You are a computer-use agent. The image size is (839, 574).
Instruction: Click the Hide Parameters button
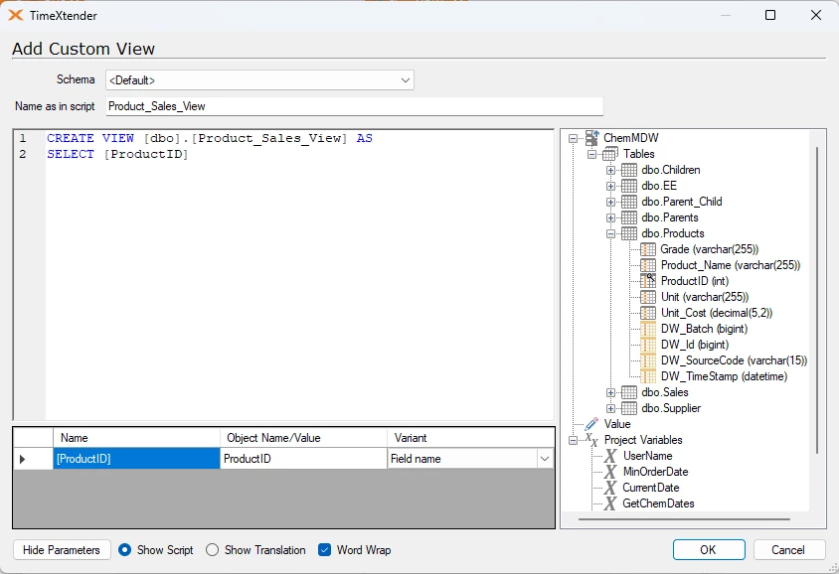[x=62, y=550]
